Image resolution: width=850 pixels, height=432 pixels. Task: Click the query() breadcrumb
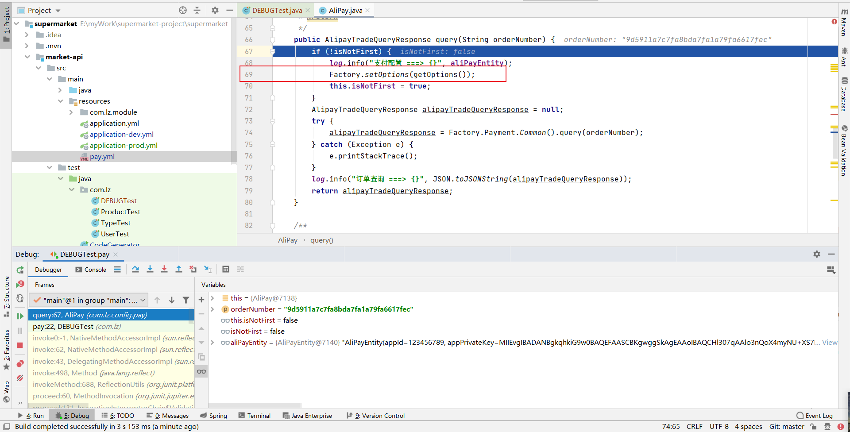[x=321, y=240]
